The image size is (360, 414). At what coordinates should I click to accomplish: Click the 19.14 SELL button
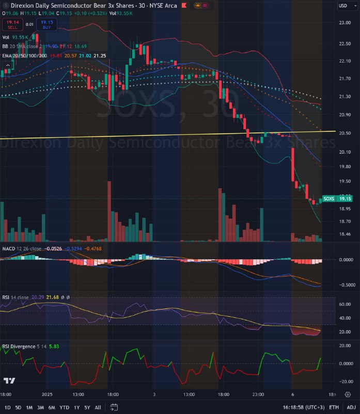click(12, 24)
